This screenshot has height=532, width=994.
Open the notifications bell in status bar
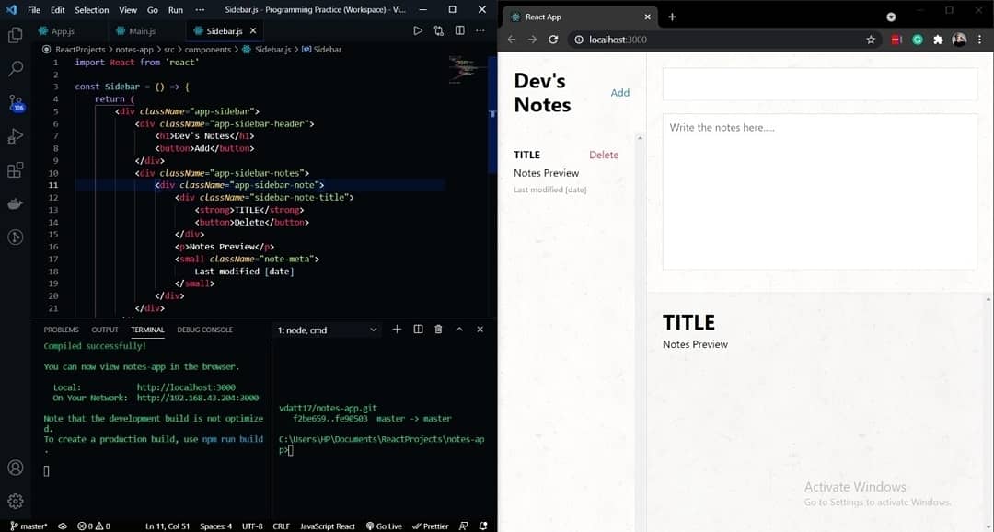click(x=483, y=526)
